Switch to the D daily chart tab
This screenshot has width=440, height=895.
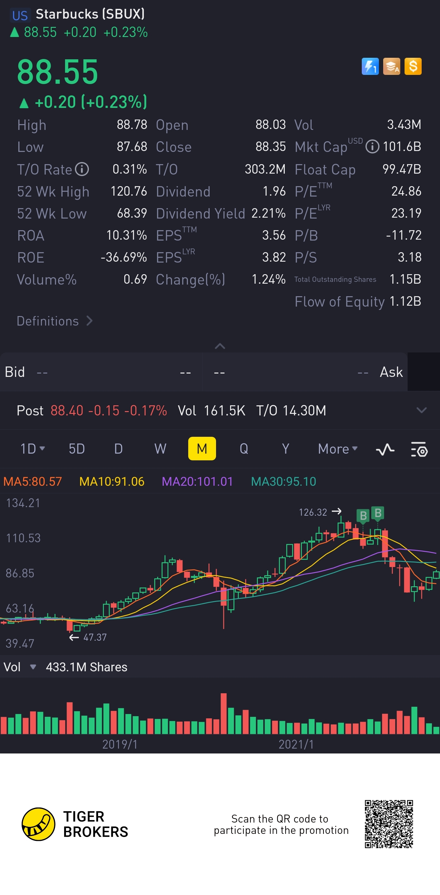[x=119, y=448]
